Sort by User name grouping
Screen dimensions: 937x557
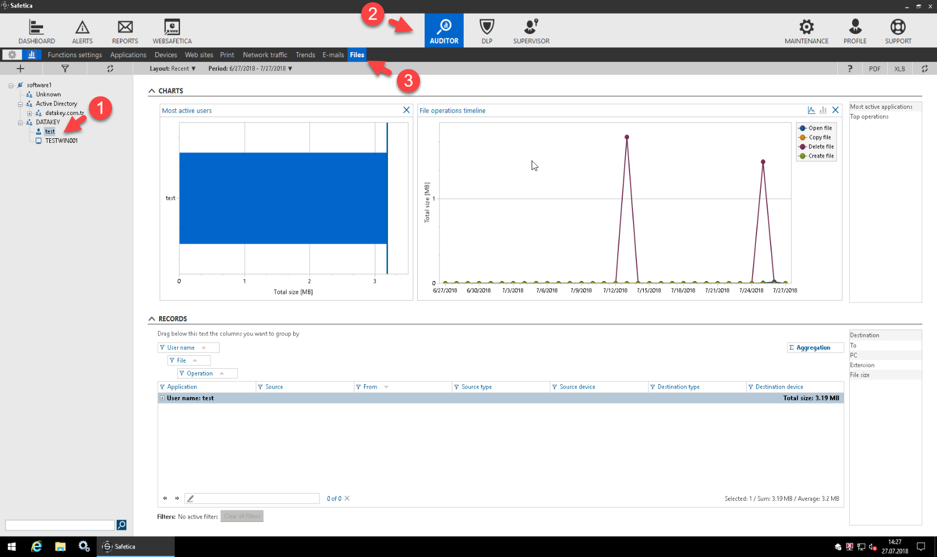[188, 347]
